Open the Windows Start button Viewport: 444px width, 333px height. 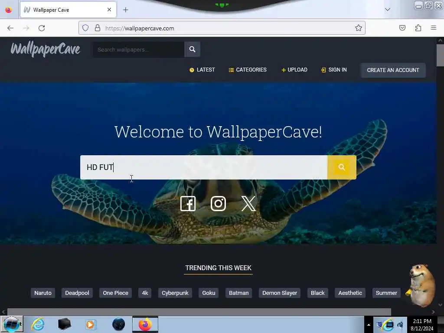pyautogui.click(x=12, y=324)
